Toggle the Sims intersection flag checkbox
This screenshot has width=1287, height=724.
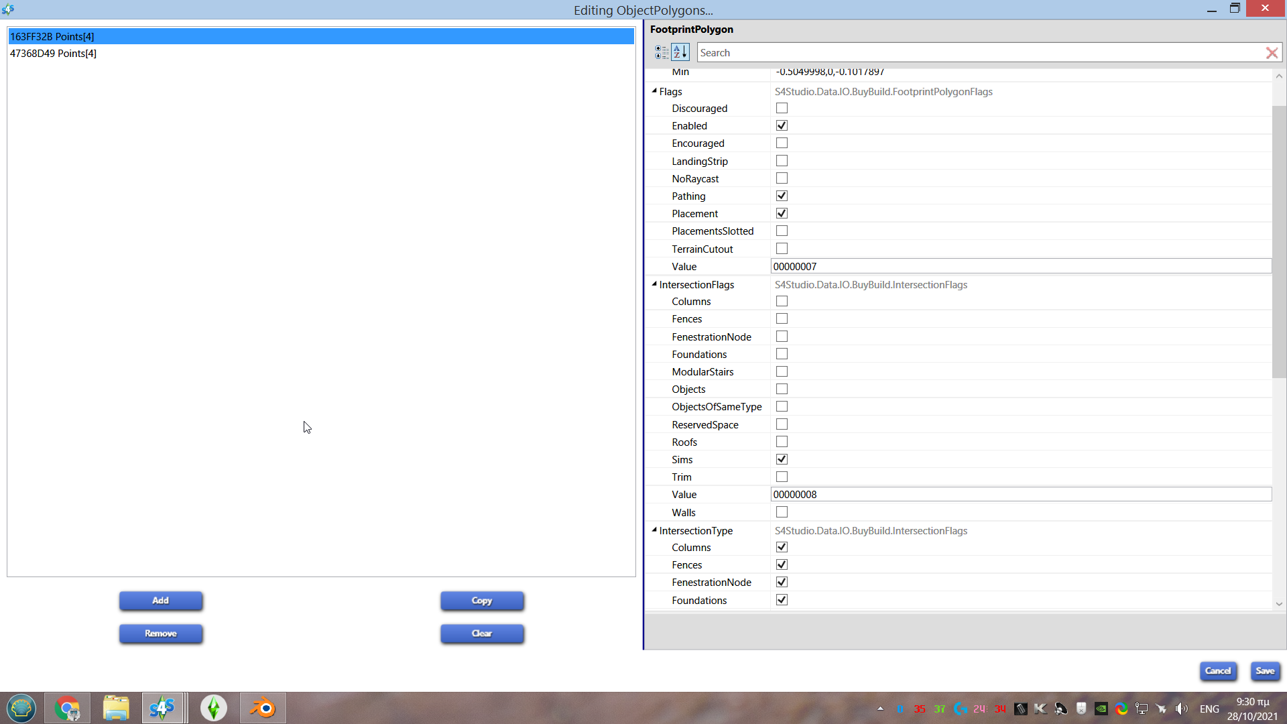(782, 459)
